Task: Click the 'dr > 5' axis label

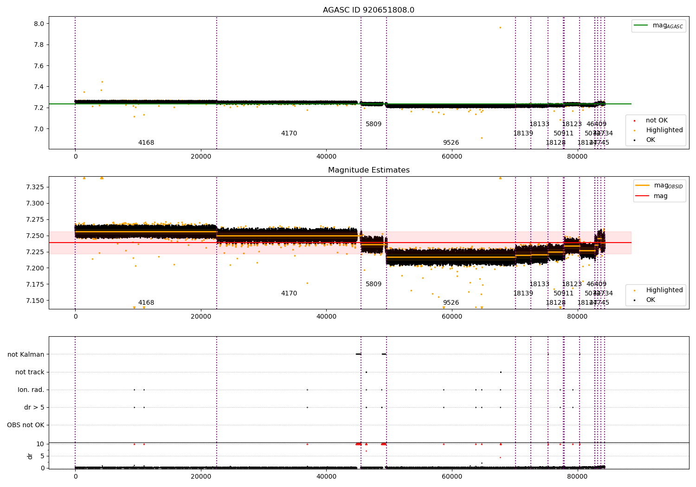Action: pyautogui.click(x=34, y=407)
